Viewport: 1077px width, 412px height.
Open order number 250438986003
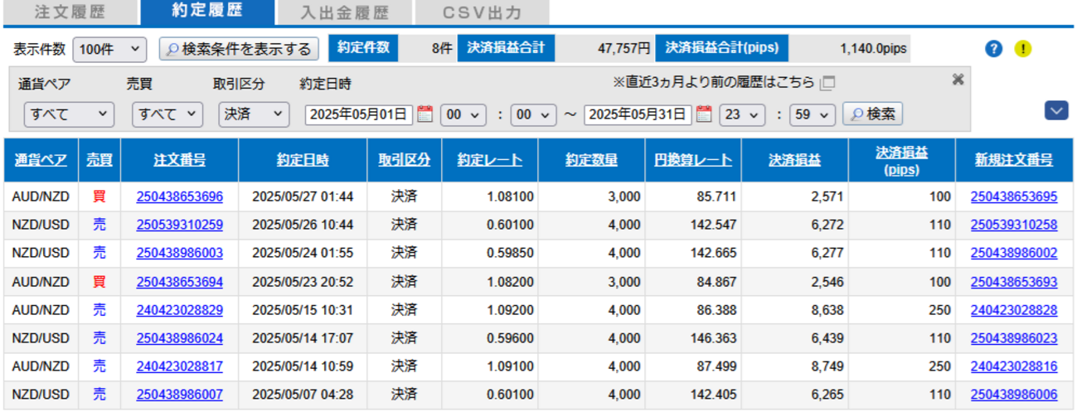[179, 253]
